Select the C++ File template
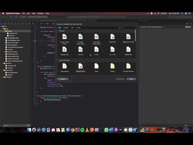The height and width of the screenshot is (145, 193). click(x=113, y=51)
